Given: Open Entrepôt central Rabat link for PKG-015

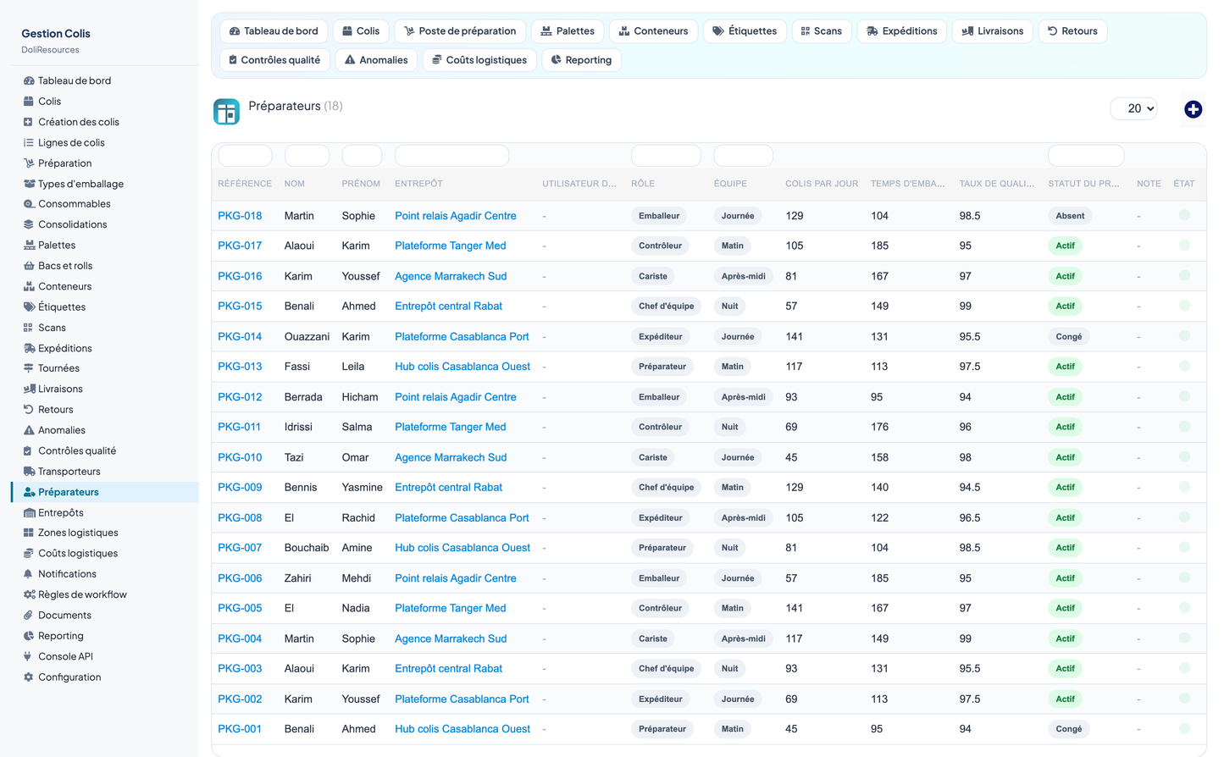Looking at the screenshot, I should 448,306.
